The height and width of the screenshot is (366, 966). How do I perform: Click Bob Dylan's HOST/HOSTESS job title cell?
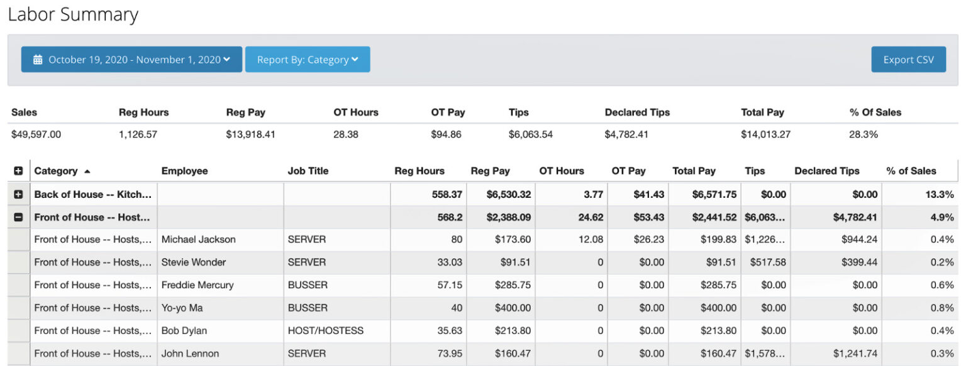[x=319, y=331]
